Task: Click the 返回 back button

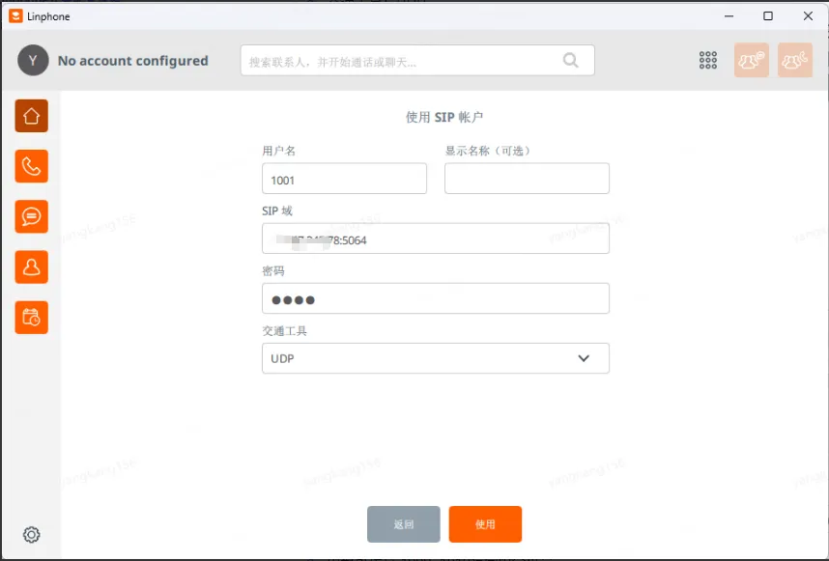Action: 403,524
